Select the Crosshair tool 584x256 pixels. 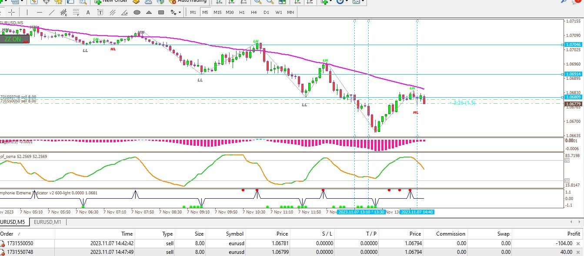click(12, 12)
